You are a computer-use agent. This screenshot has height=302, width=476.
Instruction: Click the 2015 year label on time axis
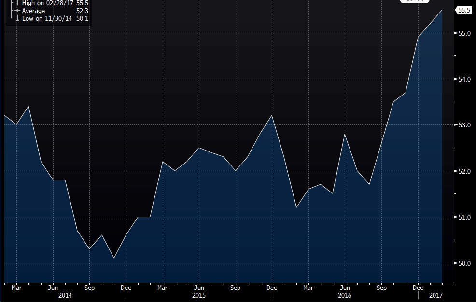click(199, 294)
